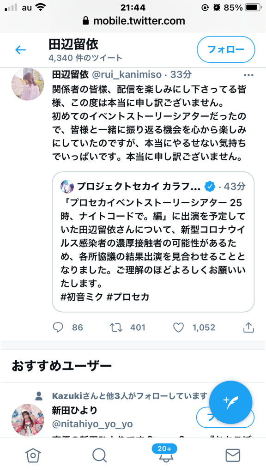Image resolution: width=266 pixels, height=473 pixels.
Task: Tap the retweet arrows icon
Action: pyautogui.click(x=116, y=327)
